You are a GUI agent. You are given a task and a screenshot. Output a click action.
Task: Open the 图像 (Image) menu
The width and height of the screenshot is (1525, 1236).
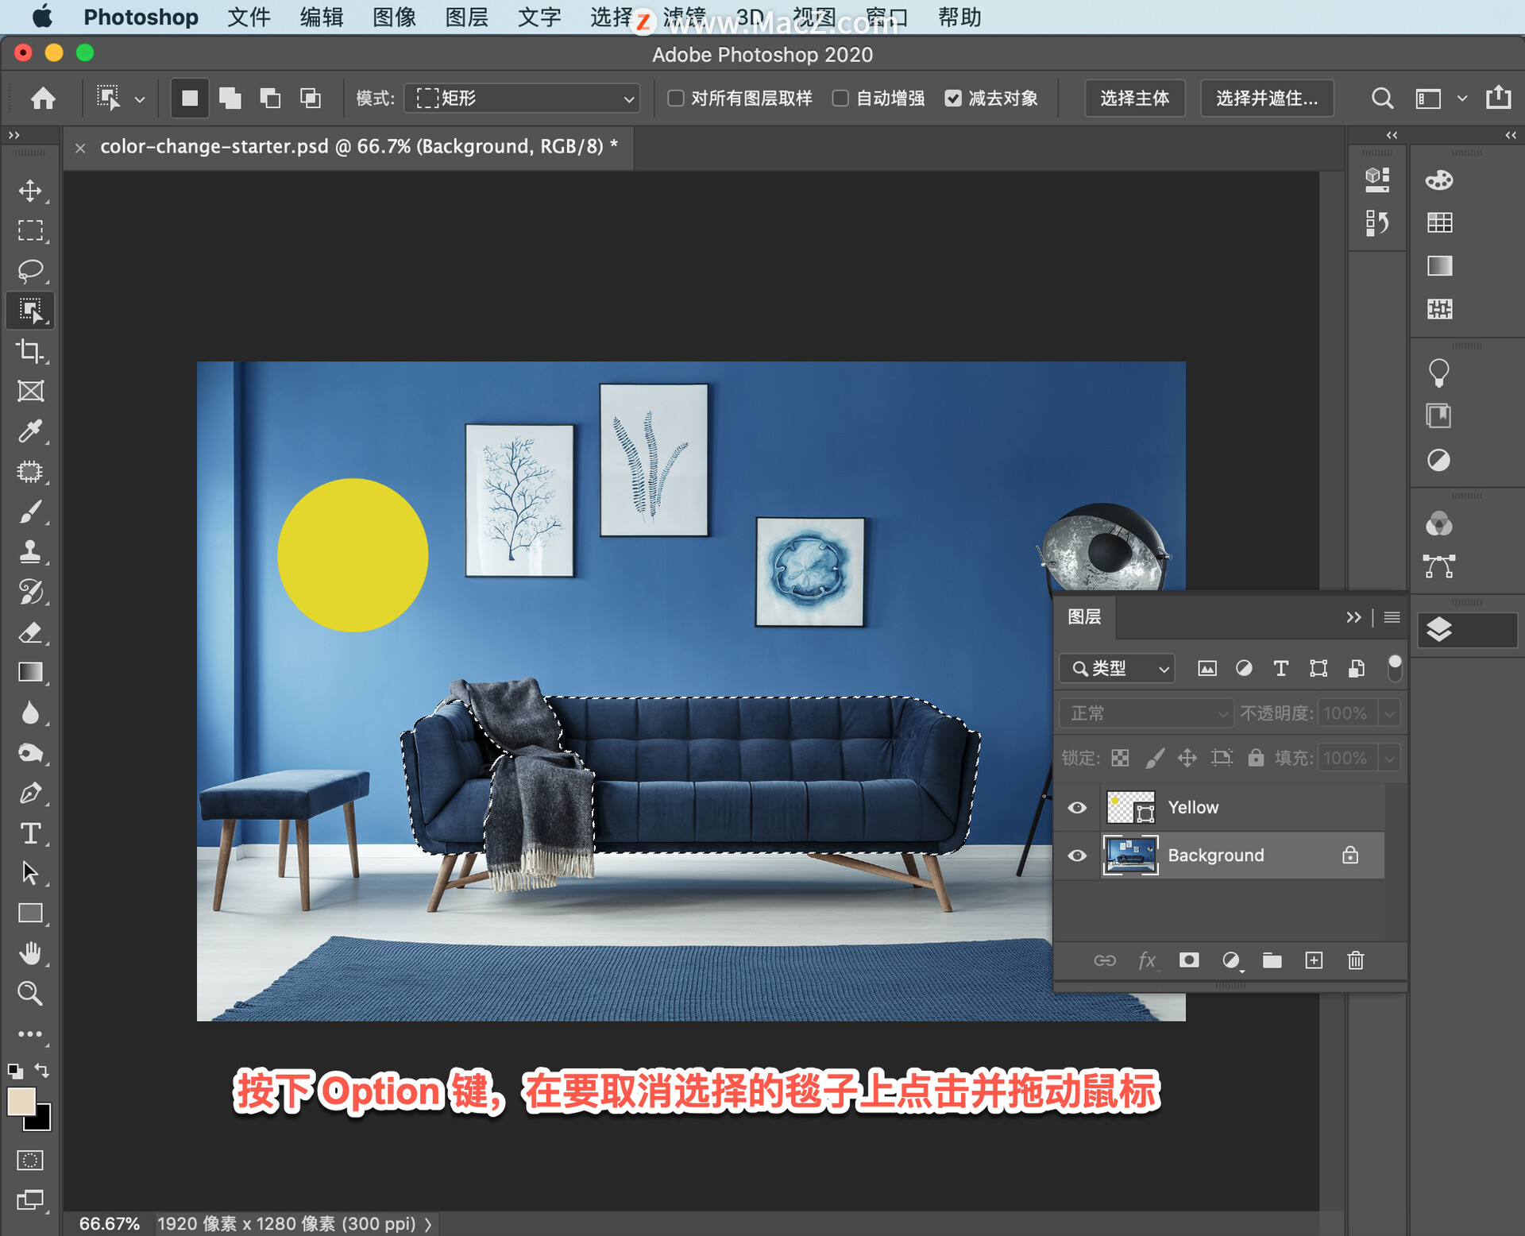(x=395, y=17)
